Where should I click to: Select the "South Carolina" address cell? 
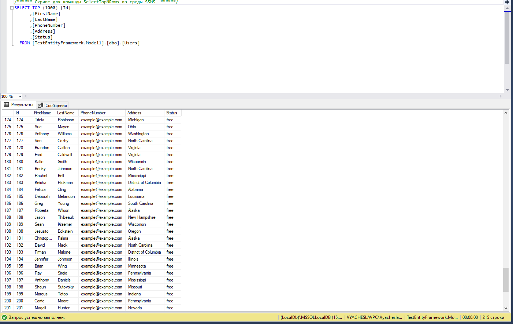(x=145, y=203)
